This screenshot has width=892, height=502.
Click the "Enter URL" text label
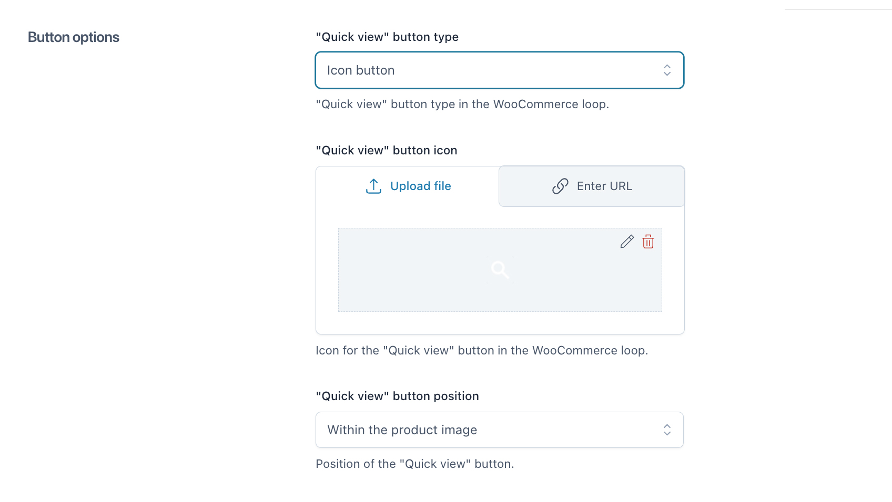click(604, 186)
